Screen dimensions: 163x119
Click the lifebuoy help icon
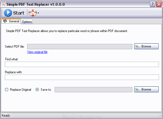(x=33, y=13)
